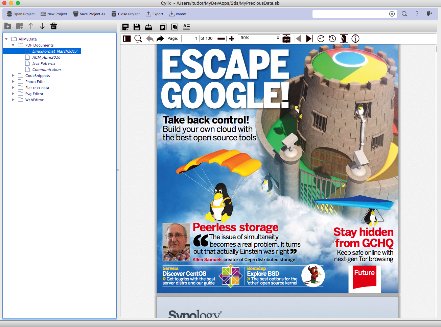Move selected item up with the up arrow

(31, 26)
